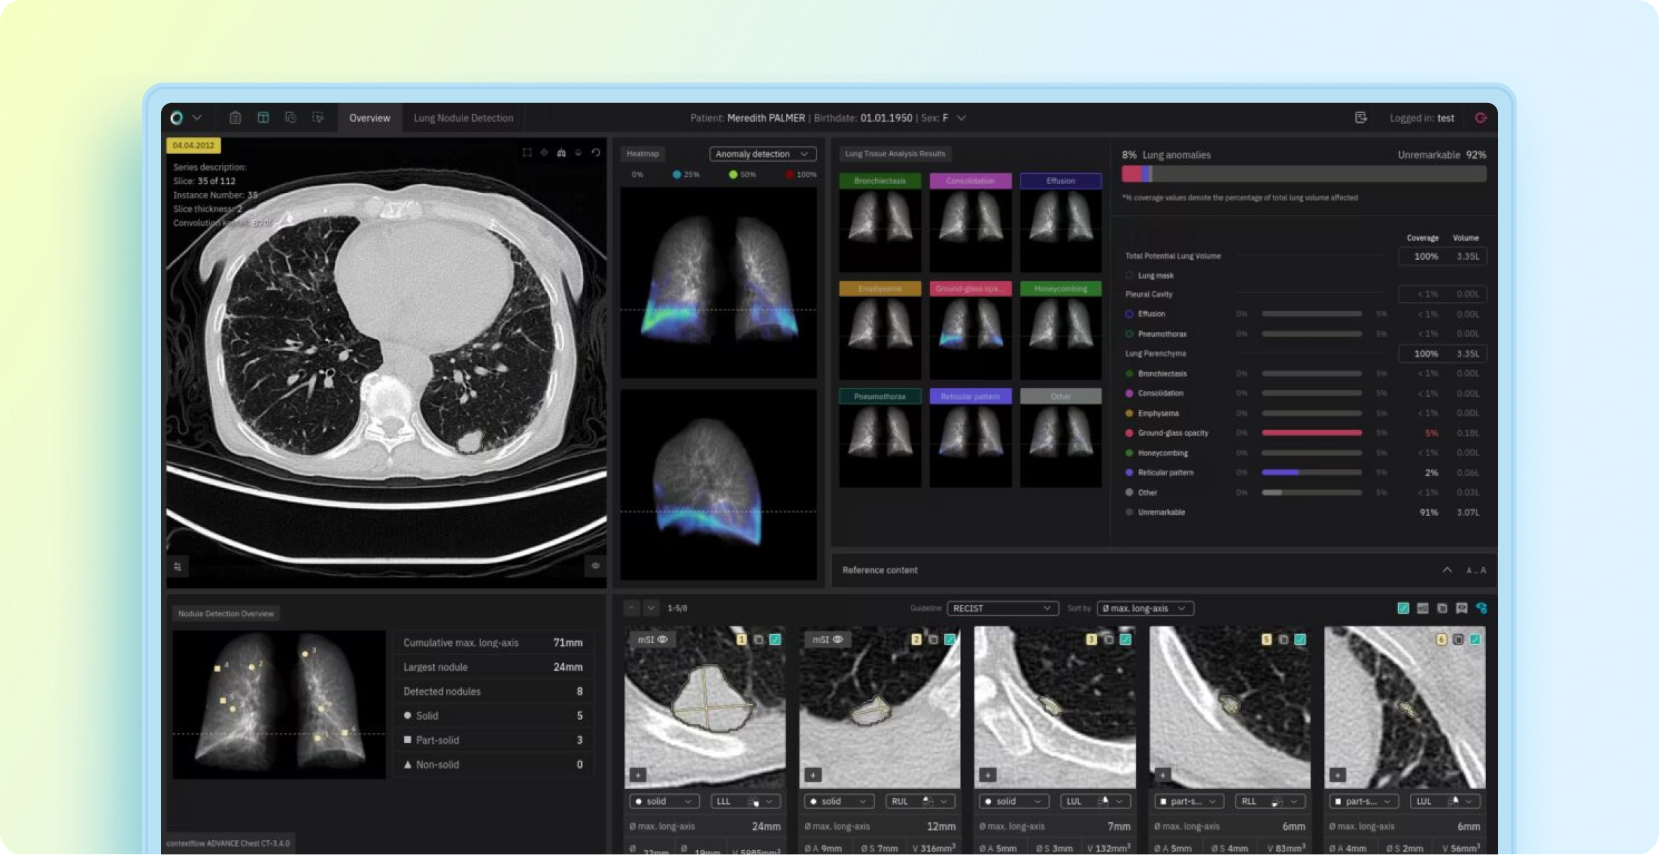Click the Ground-glass opacity coverage bar
Image resolution: width=1659 pixels, height=857 pixels.
pos(1312,433)
